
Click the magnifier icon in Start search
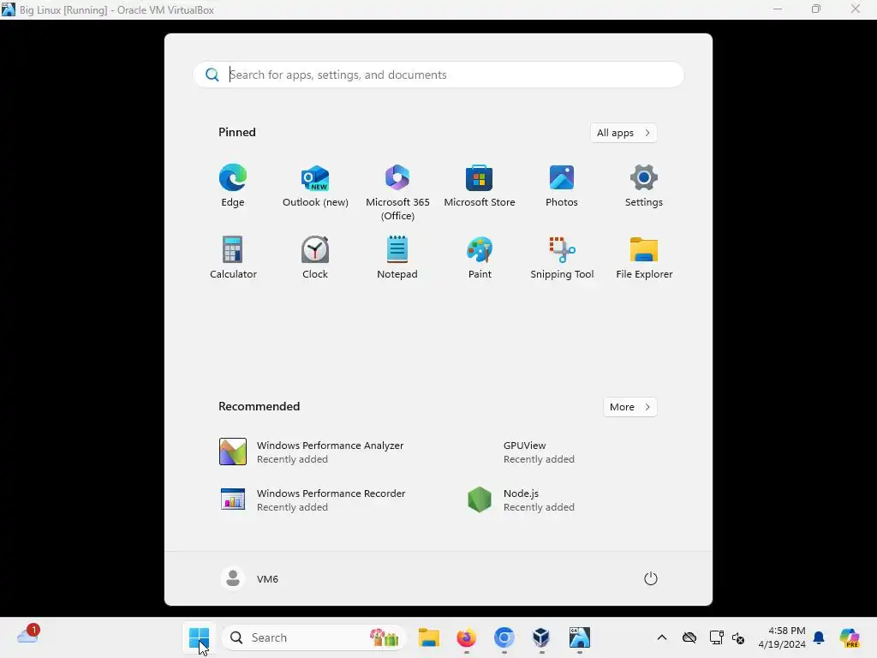coord(212,75)
